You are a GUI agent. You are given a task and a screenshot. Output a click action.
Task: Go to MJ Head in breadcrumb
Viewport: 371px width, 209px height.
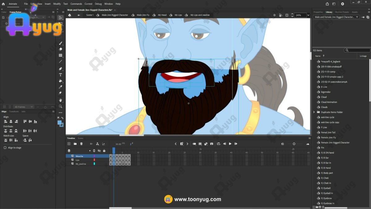click(x=162, y=15)
